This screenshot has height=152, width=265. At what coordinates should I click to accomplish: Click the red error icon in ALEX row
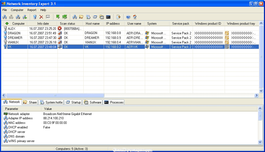(60, 28)
